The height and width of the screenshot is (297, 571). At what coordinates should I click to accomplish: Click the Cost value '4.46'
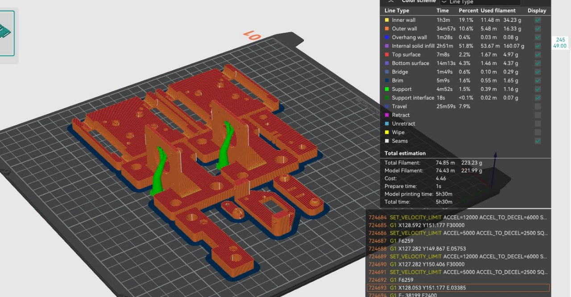click(441, 179)
